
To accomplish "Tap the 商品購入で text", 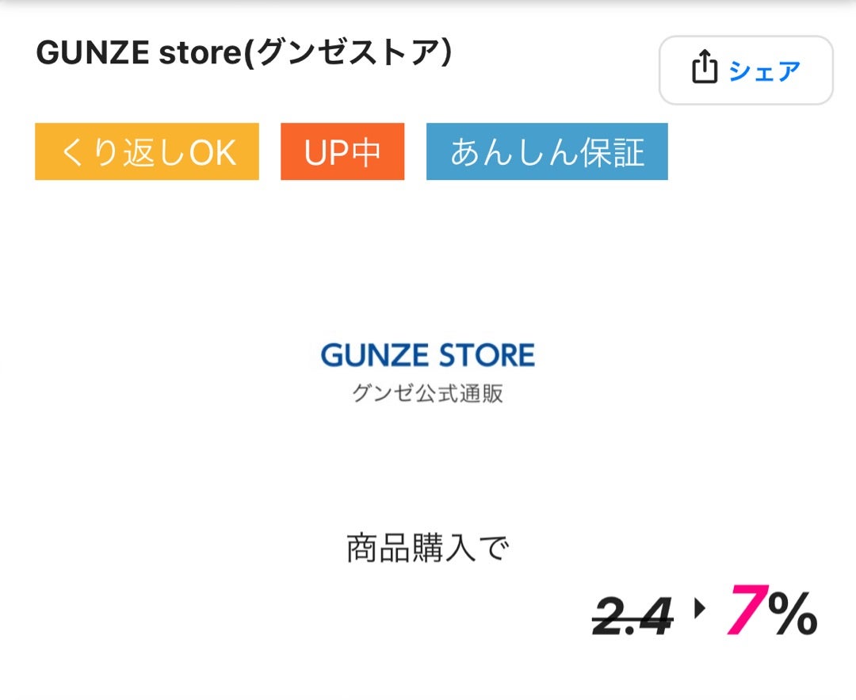I will pyautogui.click(x=428, y=548).
